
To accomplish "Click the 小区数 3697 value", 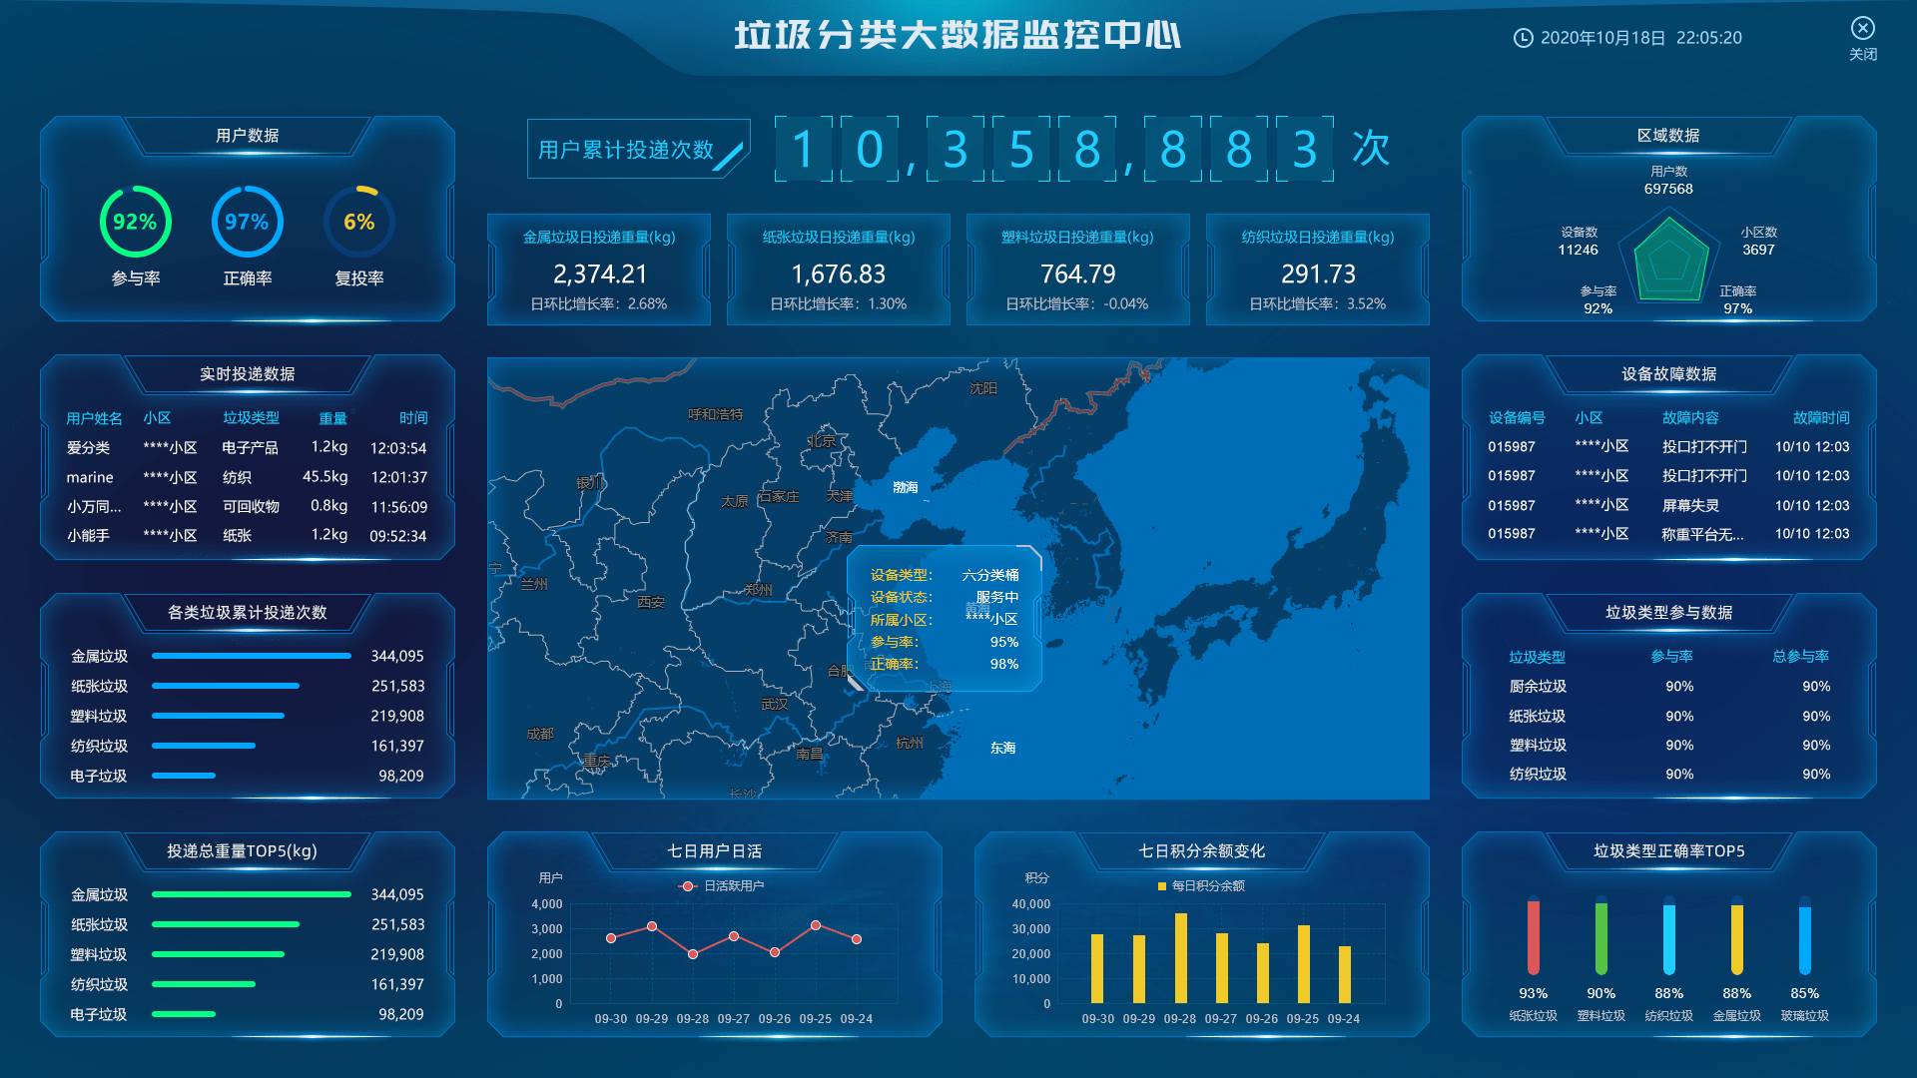I will [1758, 251].
